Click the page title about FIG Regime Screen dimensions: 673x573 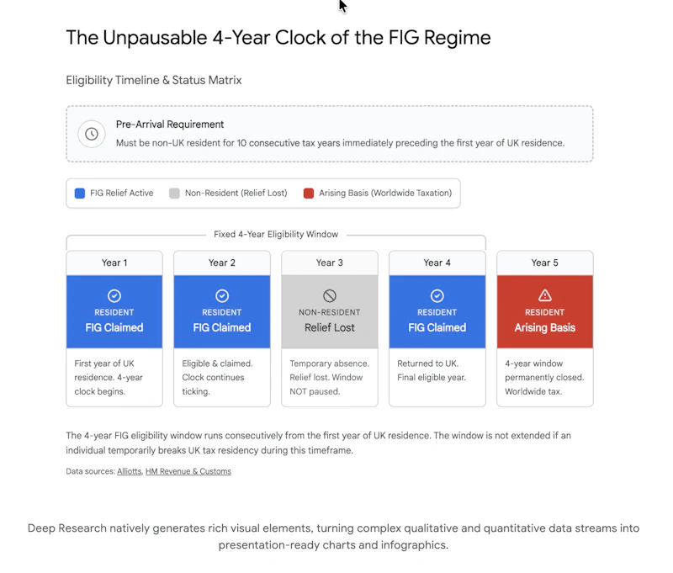click(278, 38)
